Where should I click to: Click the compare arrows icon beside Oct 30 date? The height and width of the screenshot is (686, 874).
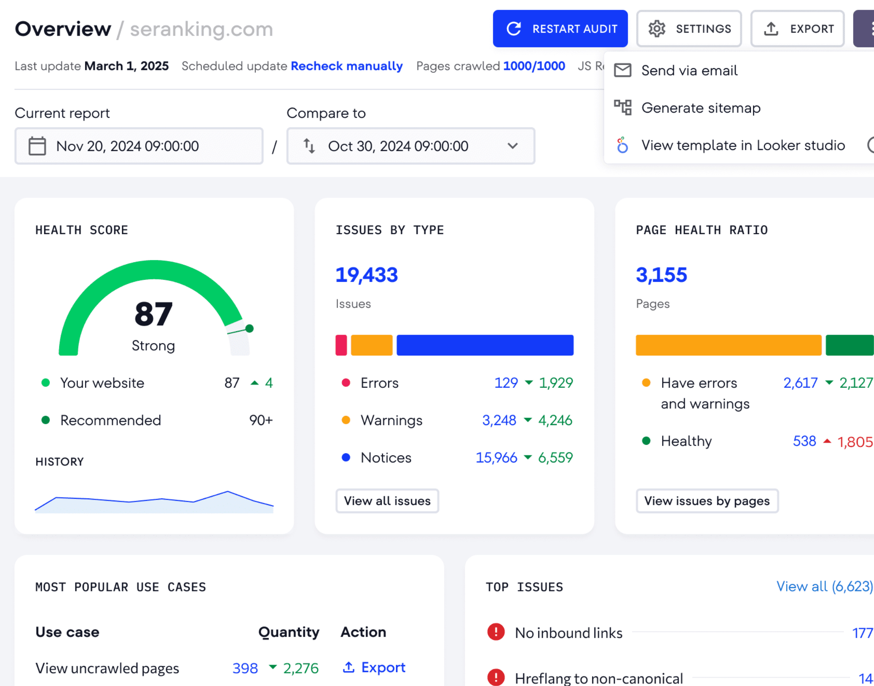(x=309, y=146)
